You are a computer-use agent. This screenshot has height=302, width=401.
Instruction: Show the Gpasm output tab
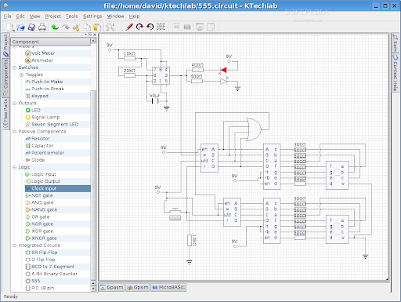[112, 287]
